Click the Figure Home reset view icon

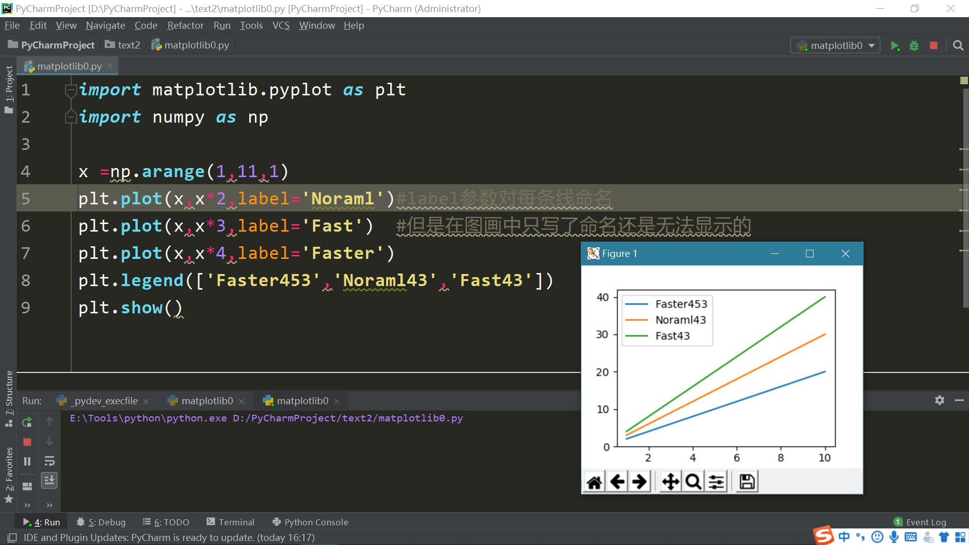click(x=595, y=482)
